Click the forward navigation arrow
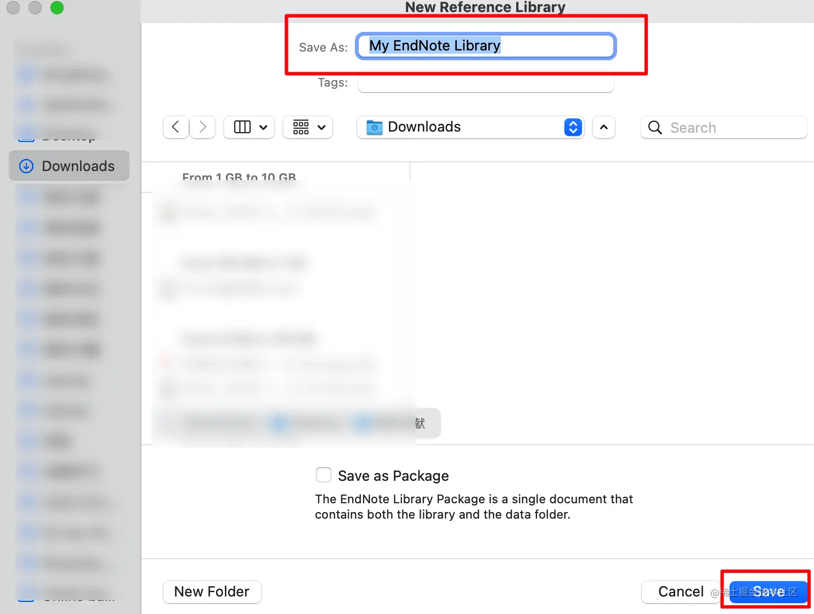Viewport: 814px width, 614px height. point(202,127)
